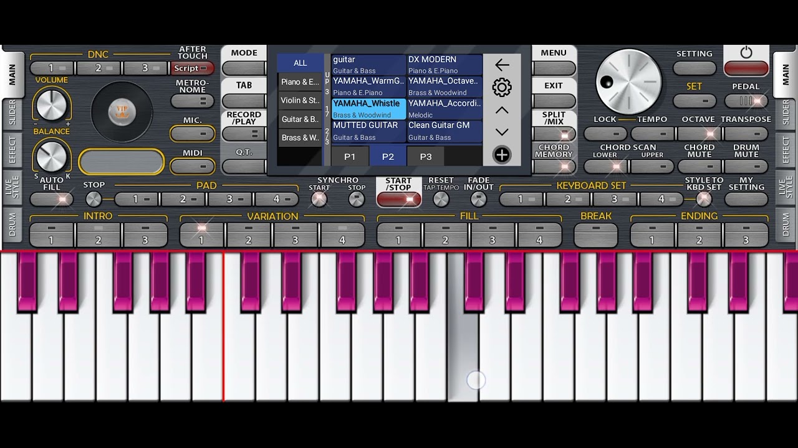The width and height of the screenshot is (798, 448).
Task: Tap the back arrow in the sound list
Action: click(502, 65)
